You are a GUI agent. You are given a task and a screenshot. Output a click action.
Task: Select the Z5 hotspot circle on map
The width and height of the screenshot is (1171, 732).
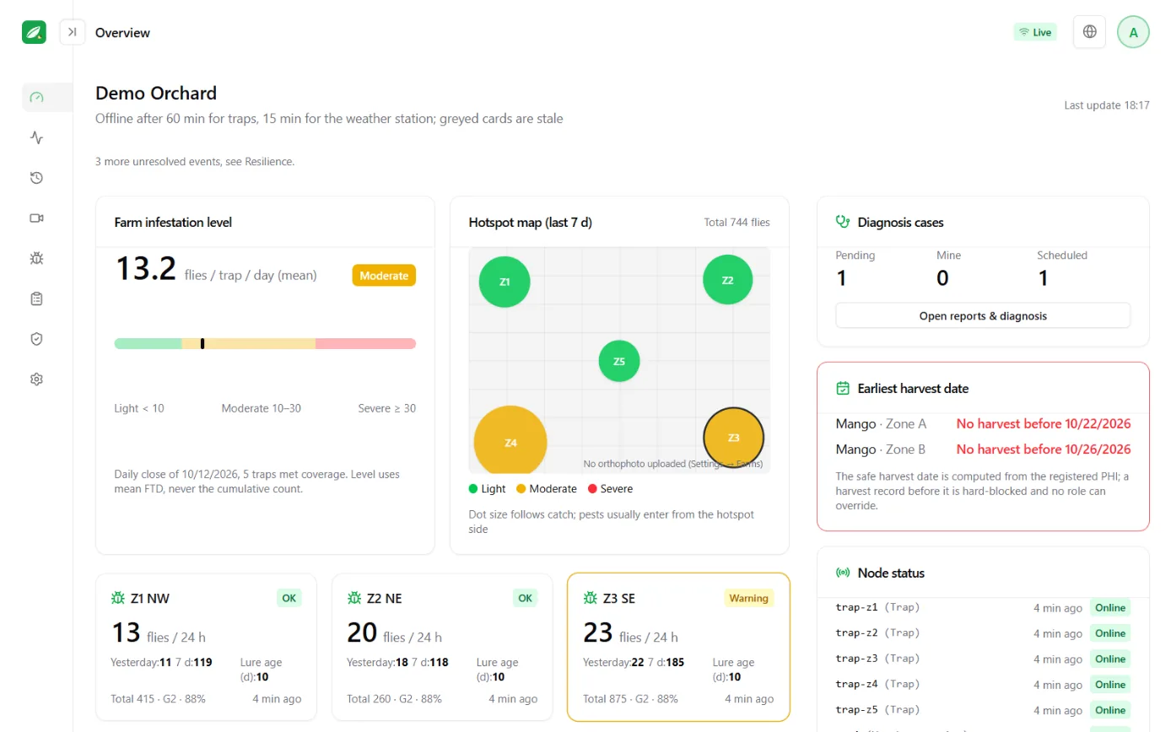(619, 361)
